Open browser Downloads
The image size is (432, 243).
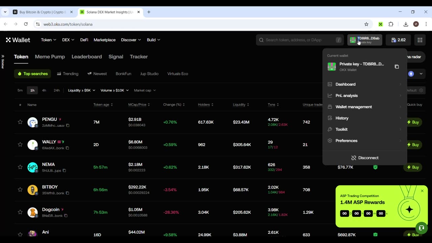pos(406,24)
